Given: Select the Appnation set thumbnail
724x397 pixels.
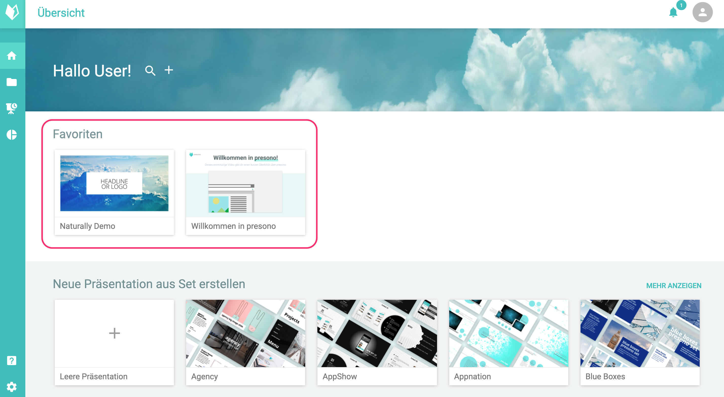Looking at the screenshot, I should (x=509, y=333).
